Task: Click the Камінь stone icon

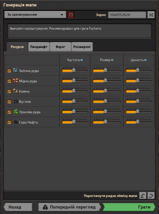Action: [16, 91]
